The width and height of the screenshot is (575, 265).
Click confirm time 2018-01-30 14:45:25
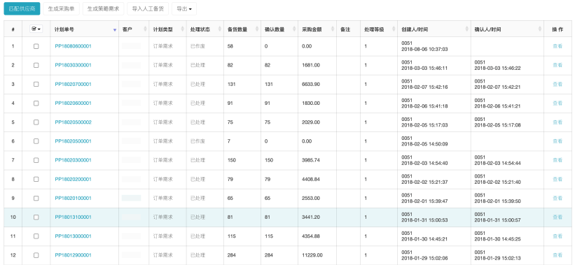pyautogui.click(x=498, y=239)
